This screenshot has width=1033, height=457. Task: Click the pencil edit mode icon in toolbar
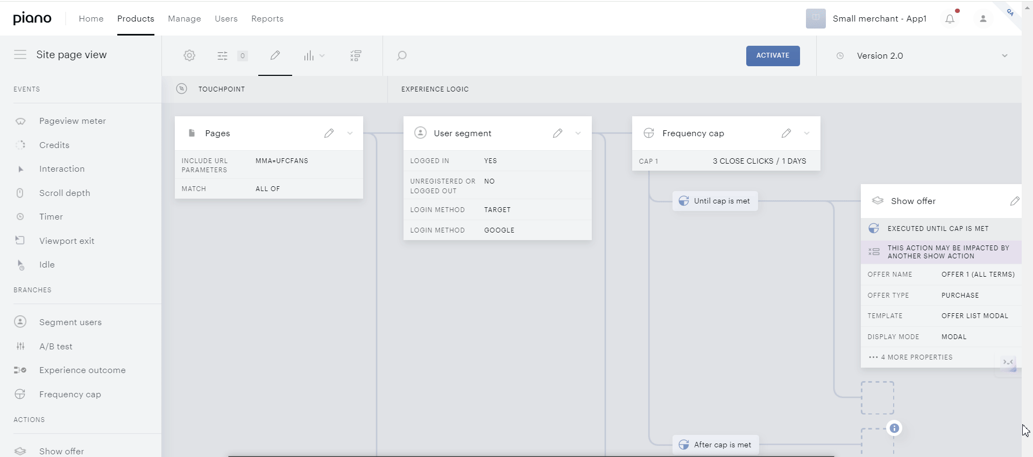click(x=275, y=55)
